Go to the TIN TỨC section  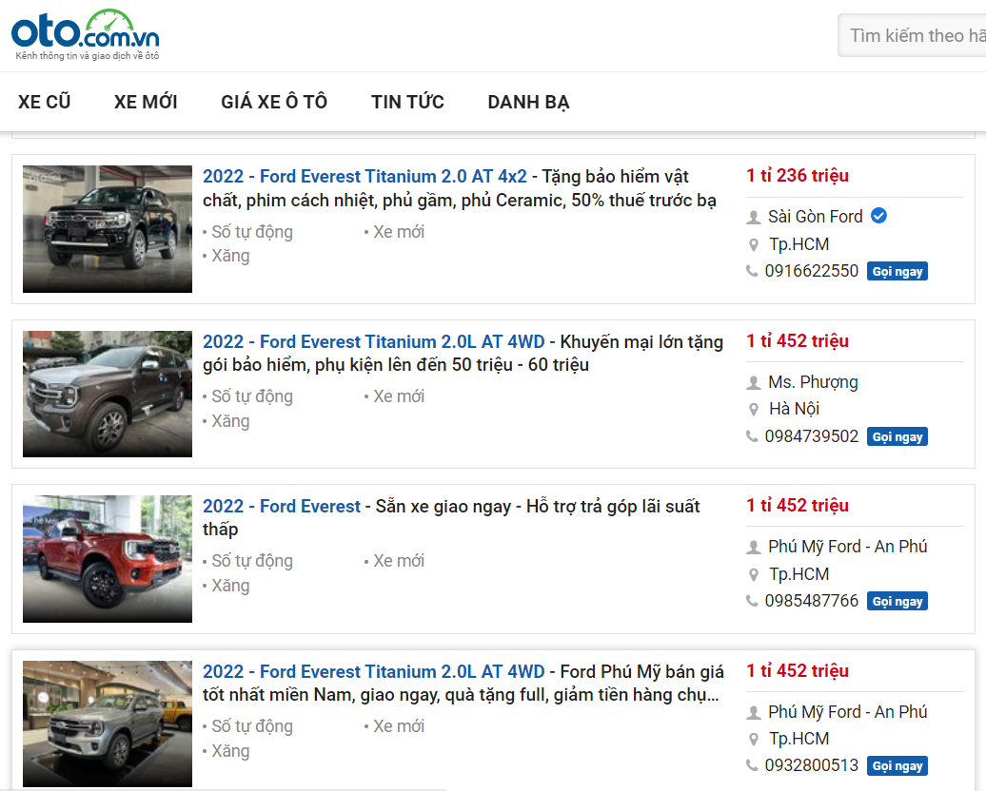click(x=407, y=102)
